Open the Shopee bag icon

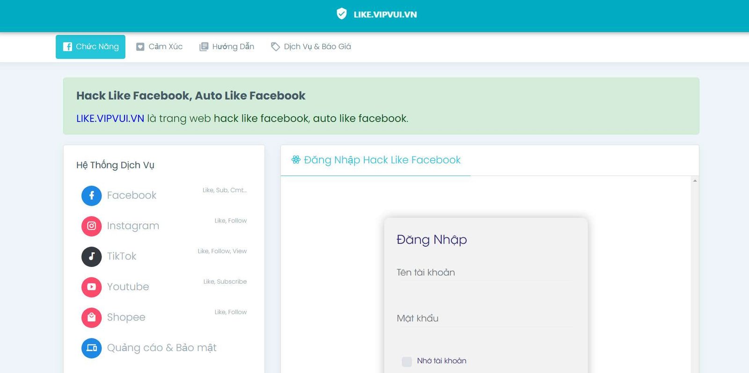pos(91,317)
